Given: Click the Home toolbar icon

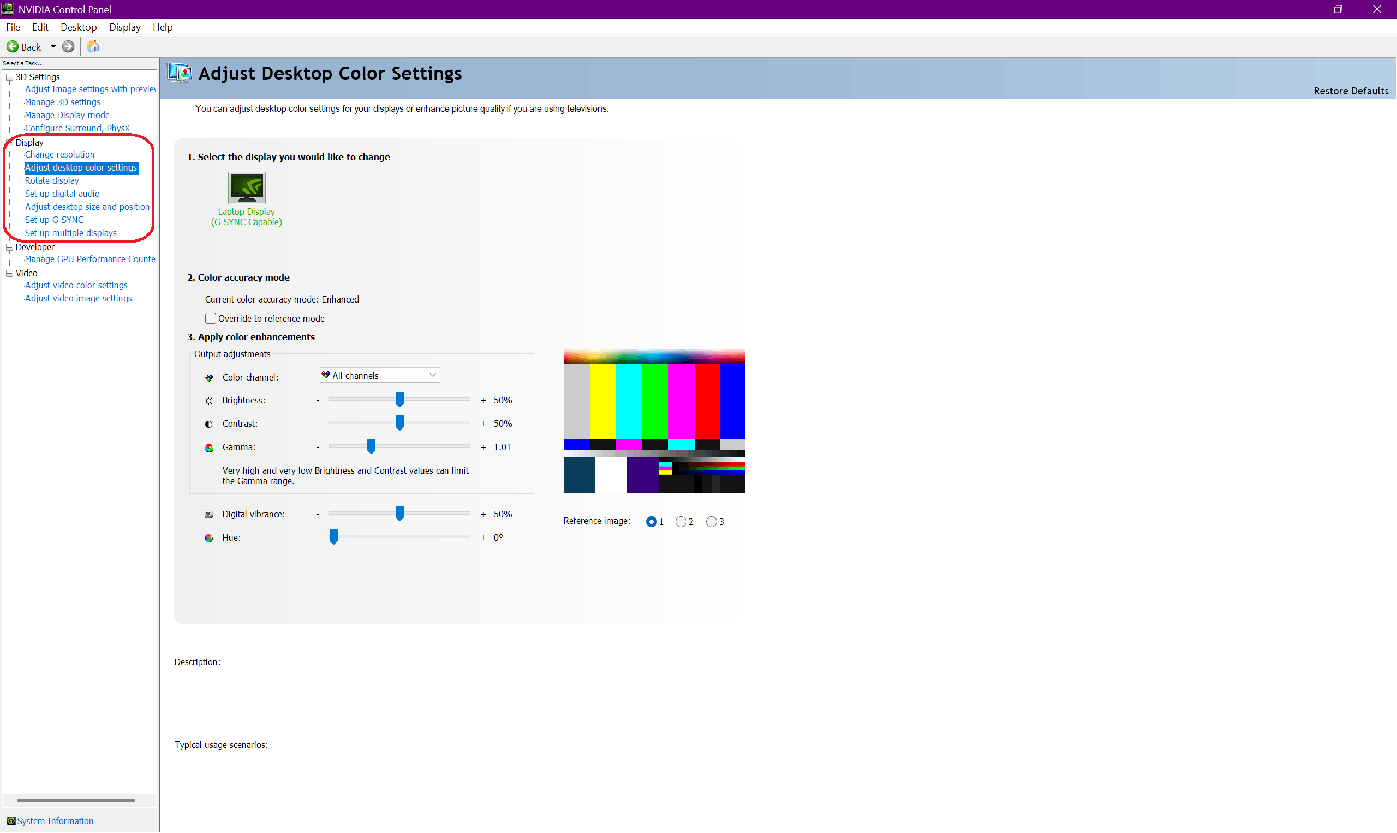Looking at the screenshot, I should [x=93, y=46].
